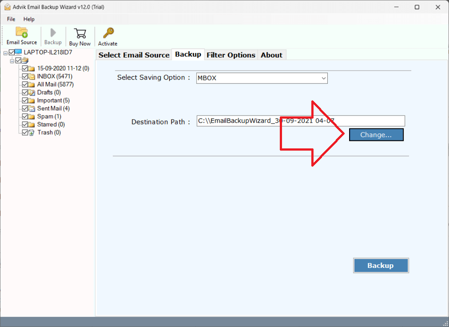Click the Important folder icon

pyautogui.click(x=32, y=100)
